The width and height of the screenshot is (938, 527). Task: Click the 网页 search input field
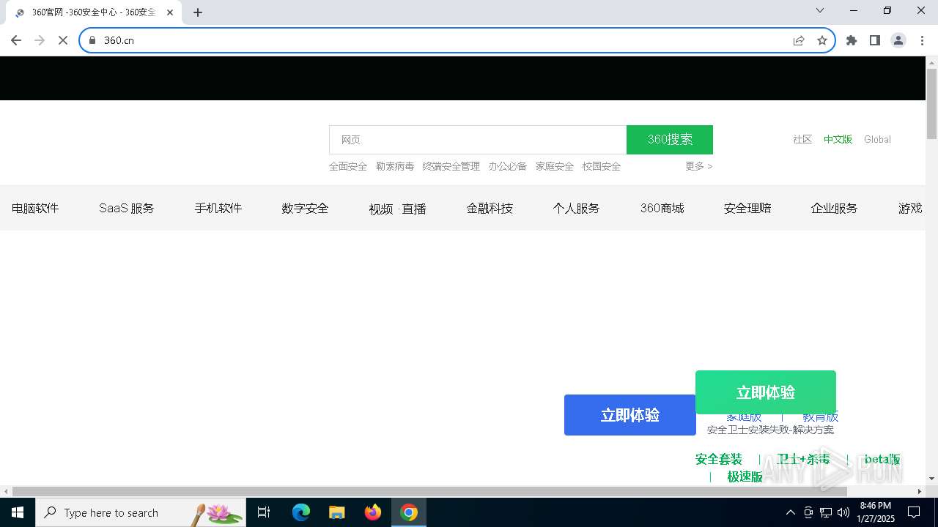point(478,140)
